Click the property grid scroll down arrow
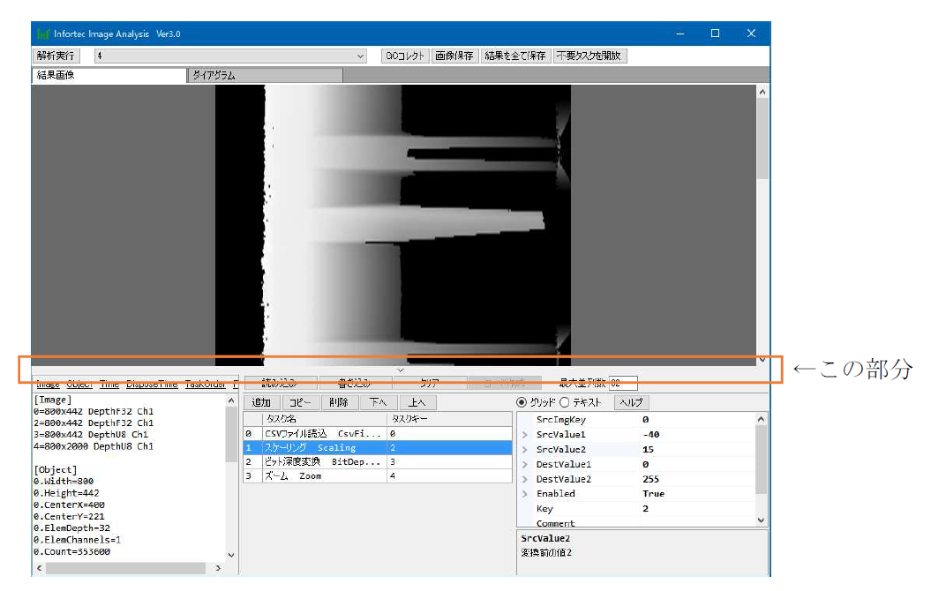 [762, 520]
